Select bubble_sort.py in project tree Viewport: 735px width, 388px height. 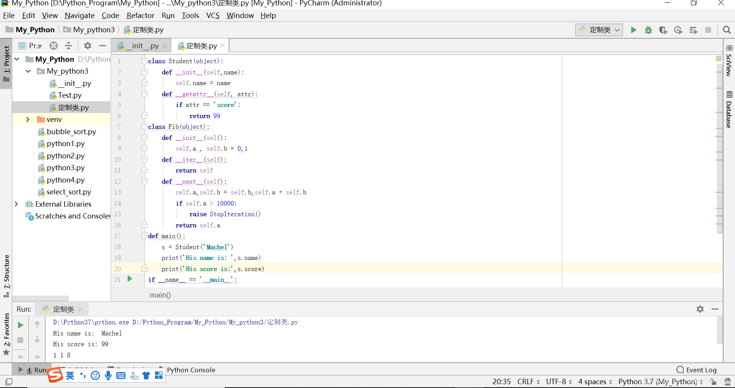[x=67, y=132]
